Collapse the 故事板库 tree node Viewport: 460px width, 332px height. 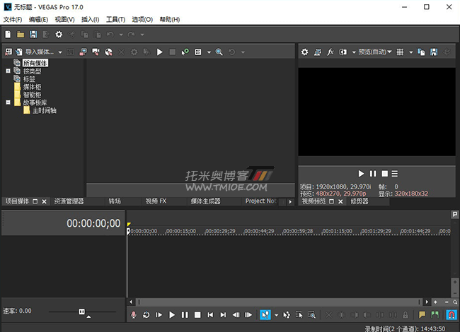tap(8, 102)
